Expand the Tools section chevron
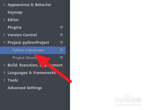Screen dimensions: 150x110 click(x=4, y=80)
